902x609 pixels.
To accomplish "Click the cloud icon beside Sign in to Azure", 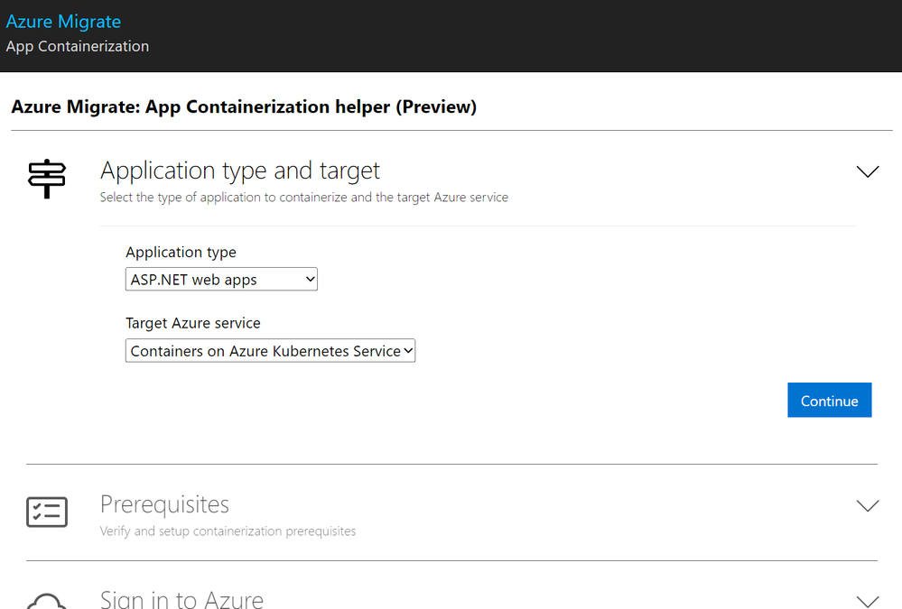I will (x=47, y=601).
